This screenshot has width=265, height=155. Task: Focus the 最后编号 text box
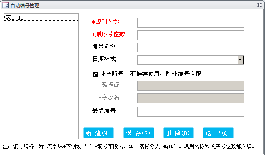[190, 112]
